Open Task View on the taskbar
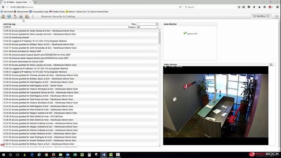Screen dimensions: 281x158 [x=18, y=154]
